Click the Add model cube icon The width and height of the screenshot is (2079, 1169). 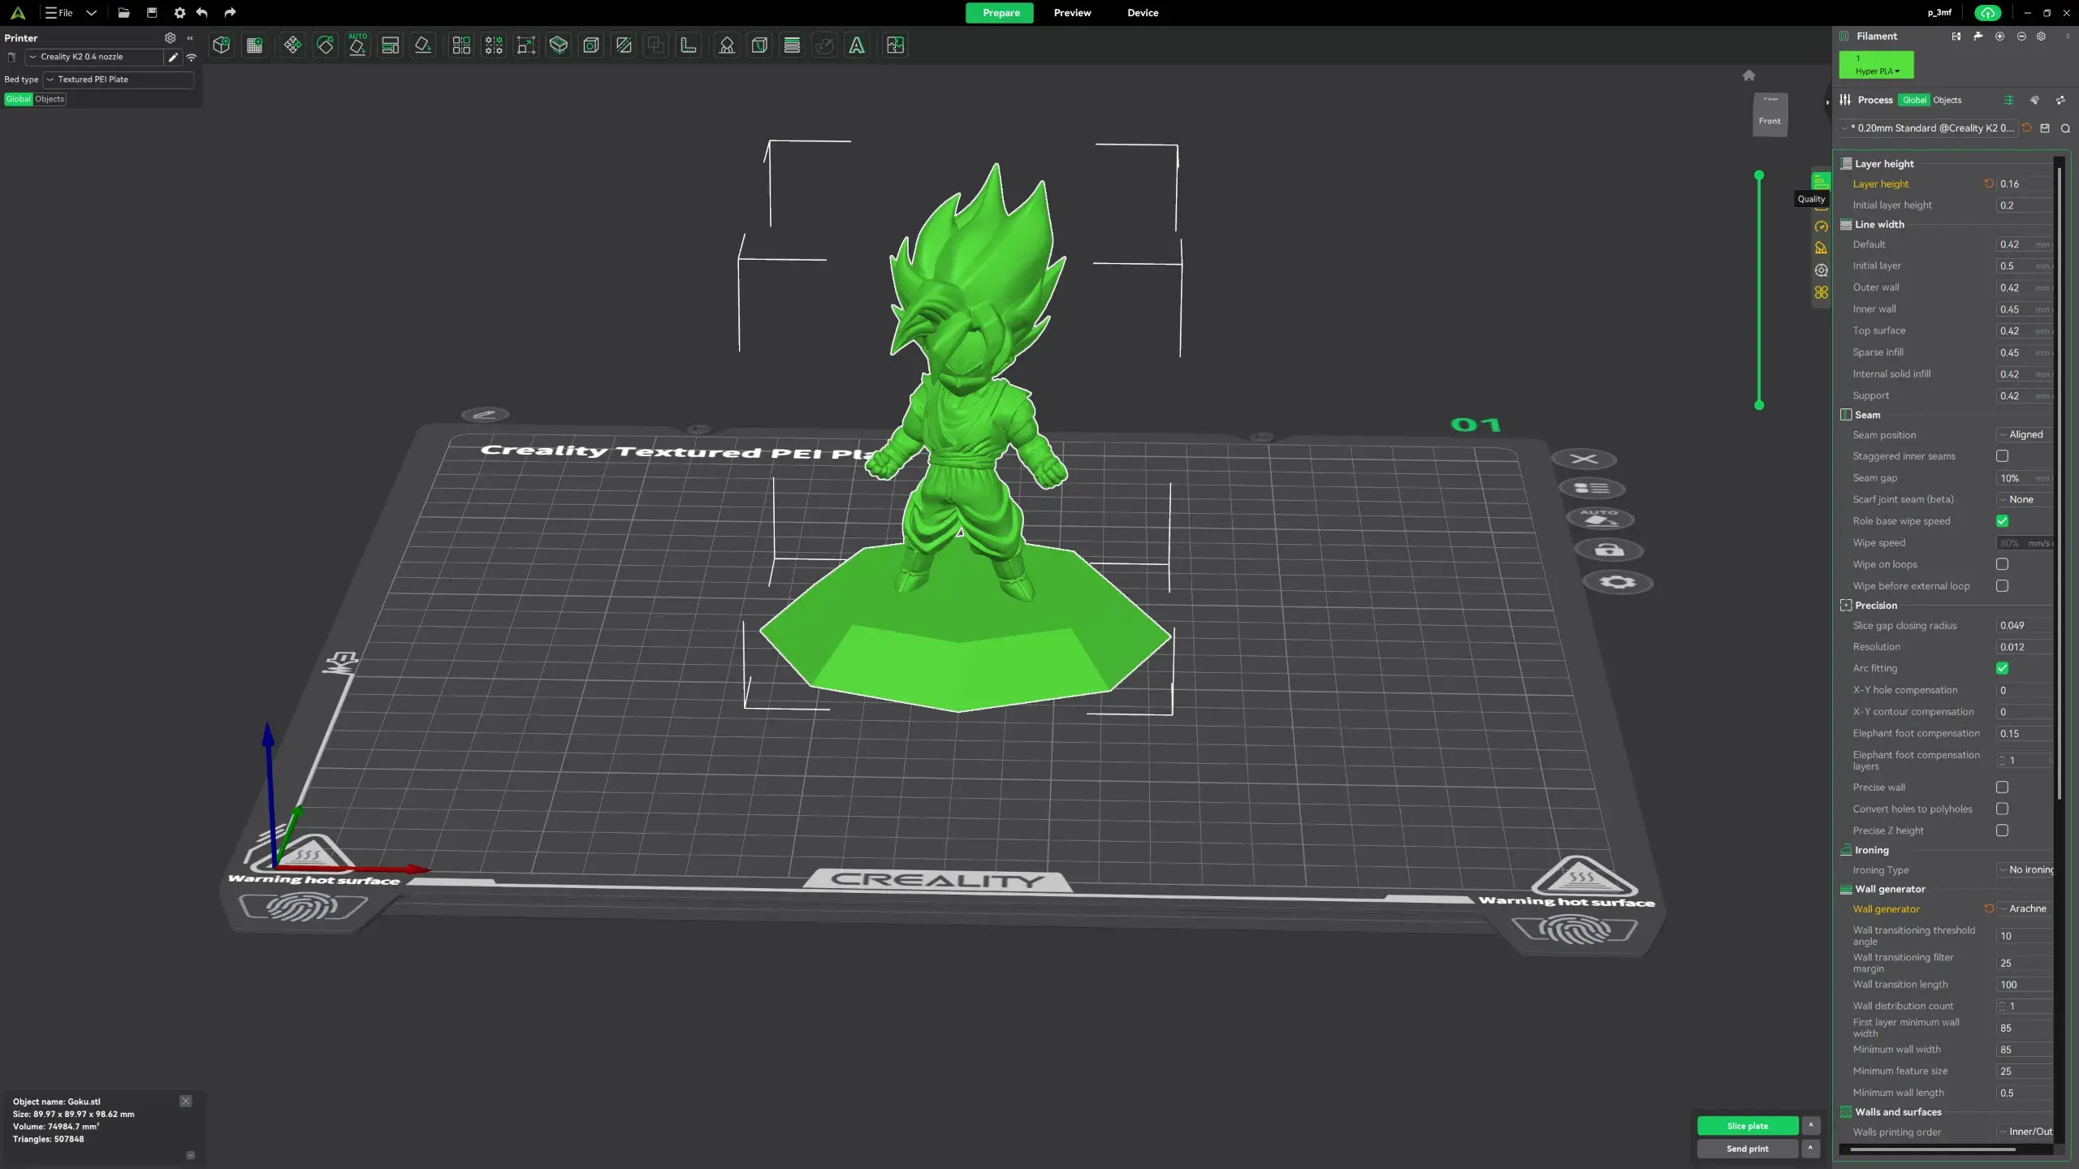[x=221, y=45]
